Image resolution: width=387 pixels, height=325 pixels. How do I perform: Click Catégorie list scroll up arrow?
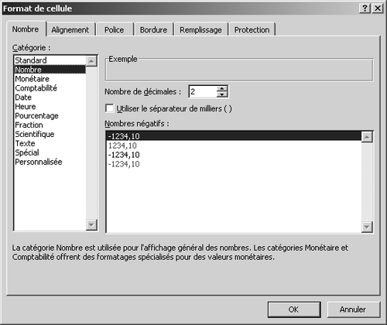(x=91, y=61)
